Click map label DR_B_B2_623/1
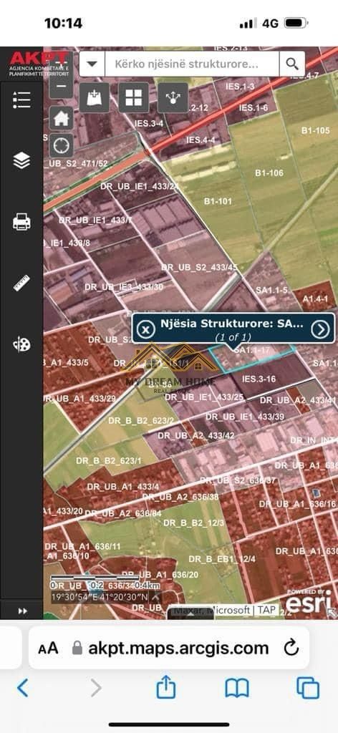338x733 pixels. tap(109, 460)
